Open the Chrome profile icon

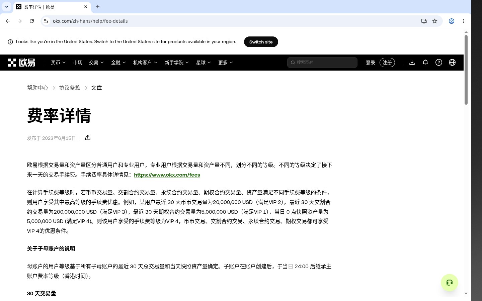[x=452, y=21]
